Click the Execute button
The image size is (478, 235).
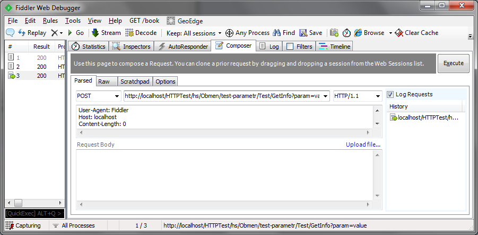point(453,63)
